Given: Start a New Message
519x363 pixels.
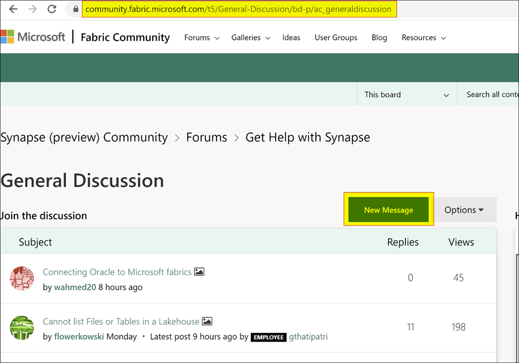Looking at the screenshot, I should coord(389,209).
